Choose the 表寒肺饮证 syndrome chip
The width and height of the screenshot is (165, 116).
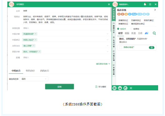click(x=123, y=24)
